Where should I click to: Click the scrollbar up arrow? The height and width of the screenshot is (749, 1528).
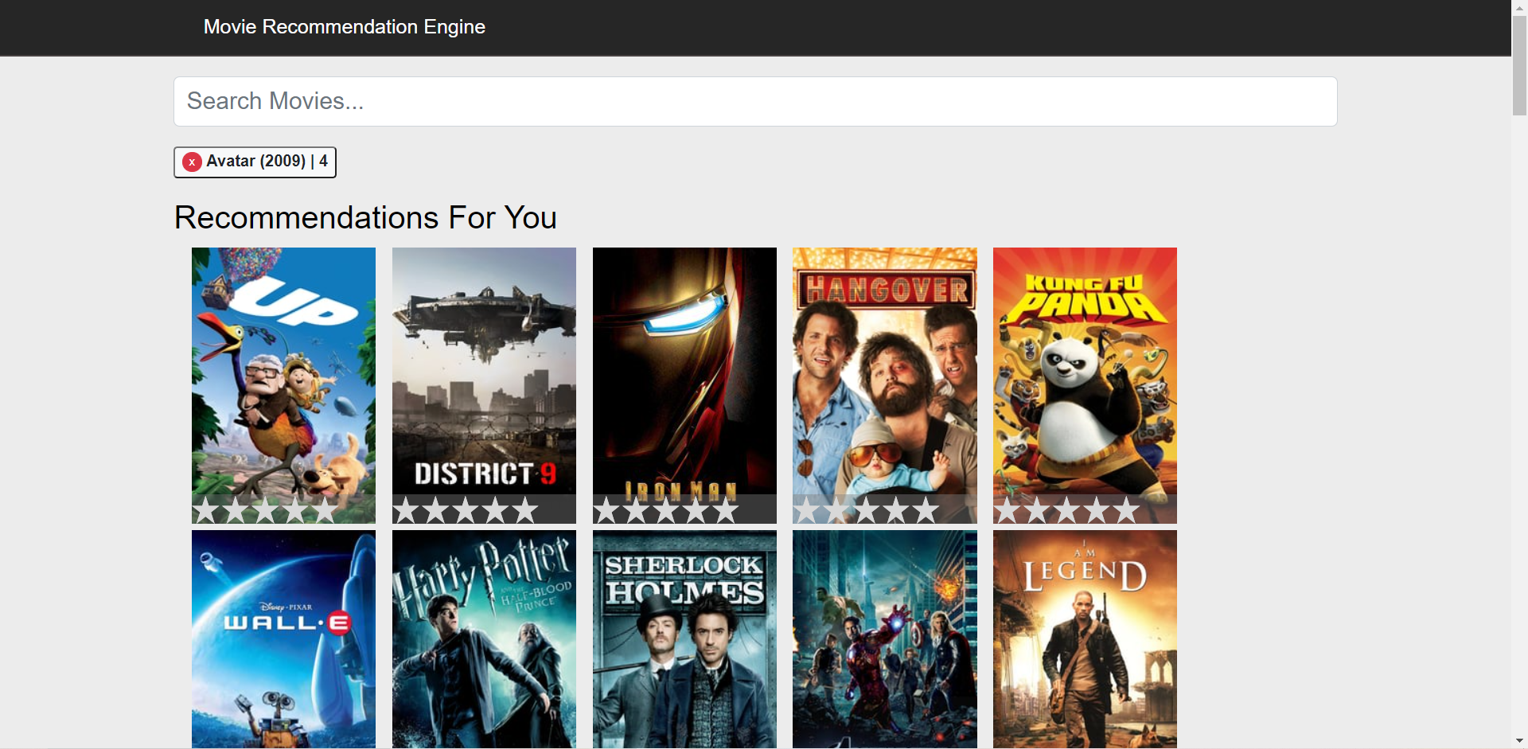click(1519, 7)
